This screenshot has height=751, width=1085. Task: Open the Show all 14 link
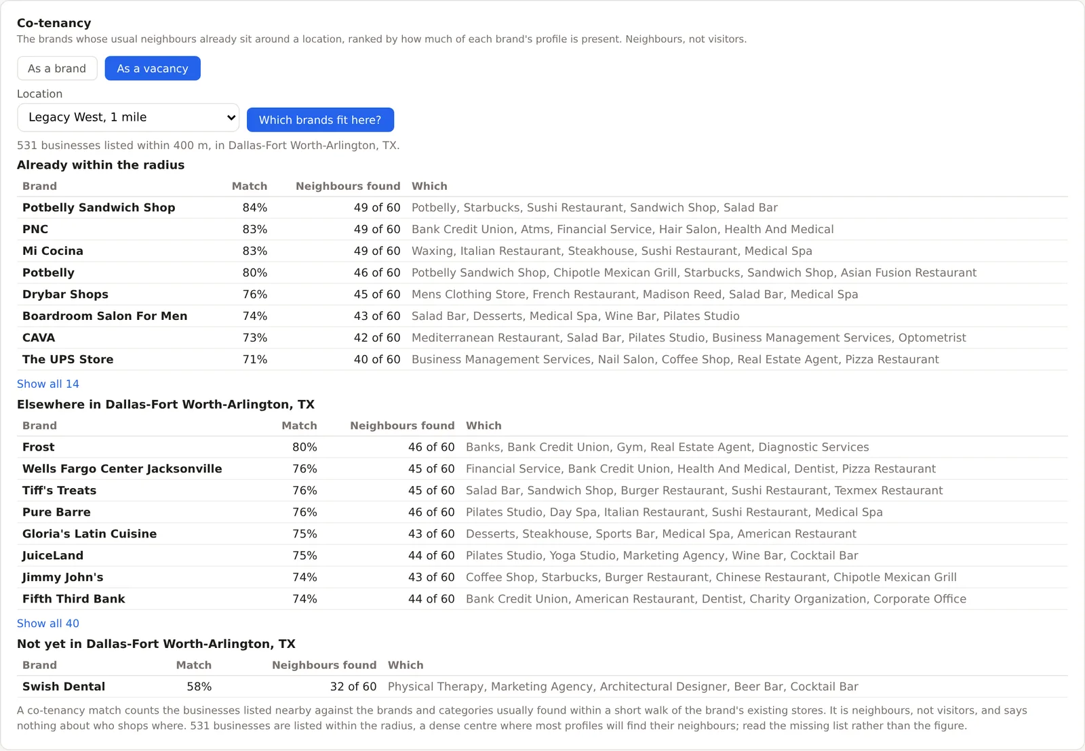(48, 384)
